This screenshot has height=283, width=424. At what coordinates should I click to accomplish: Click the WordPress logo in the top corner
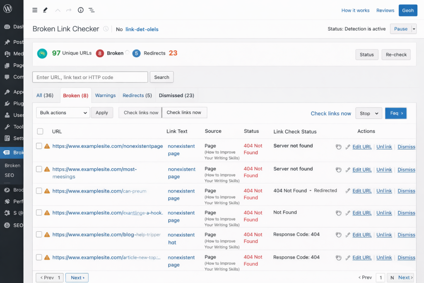coord(7,8)
